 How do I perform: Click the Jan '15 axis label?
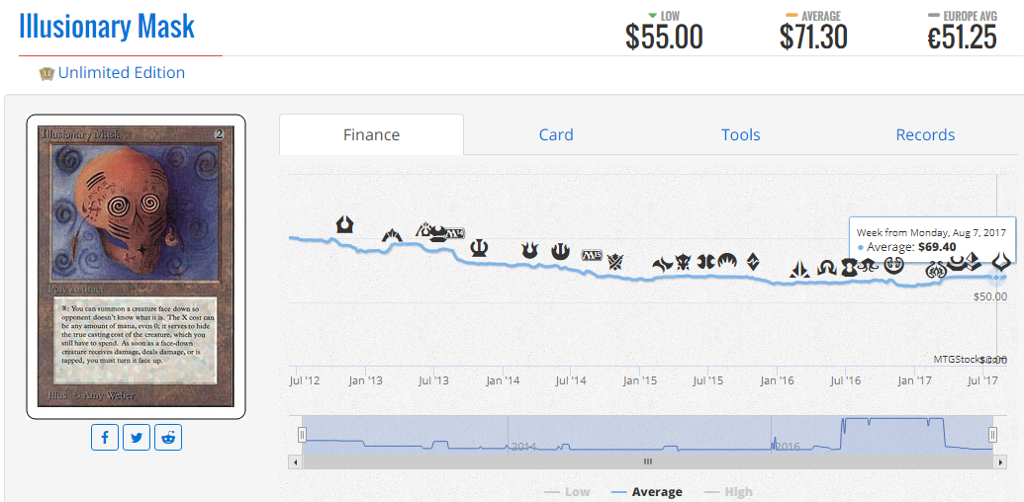[640, 380]
